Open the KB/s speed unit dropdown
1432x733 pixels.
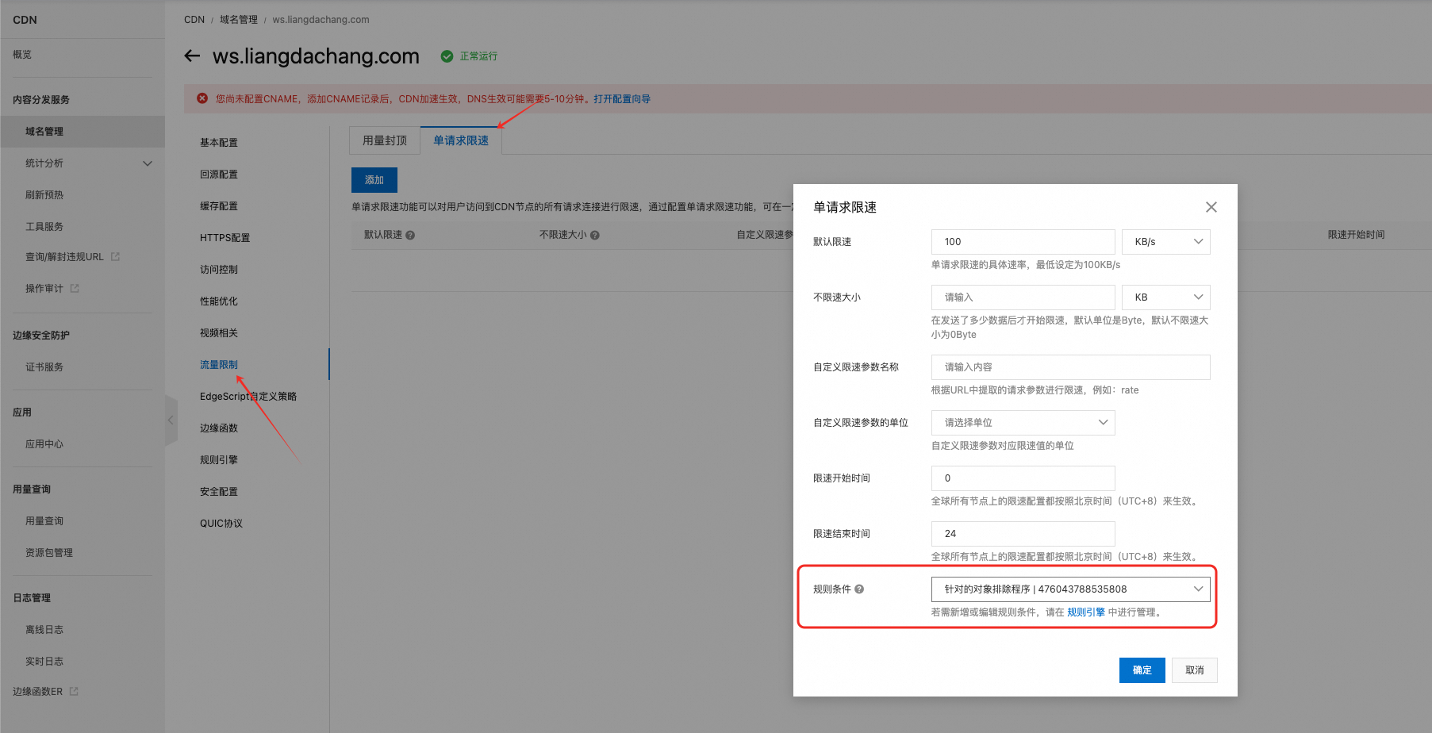click(1166, 242)
